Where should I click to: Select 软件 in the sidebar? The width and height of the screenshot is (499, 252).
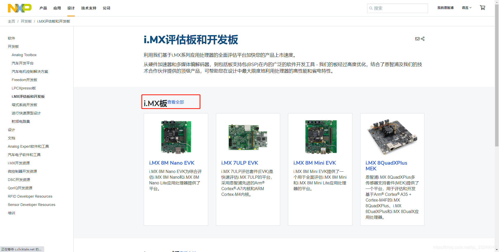point(11,38)
